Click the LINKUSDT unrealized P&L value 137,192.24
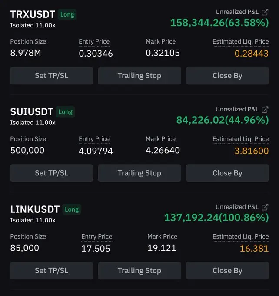The width and height of the screenshot is (279, 296). (191, 218)
